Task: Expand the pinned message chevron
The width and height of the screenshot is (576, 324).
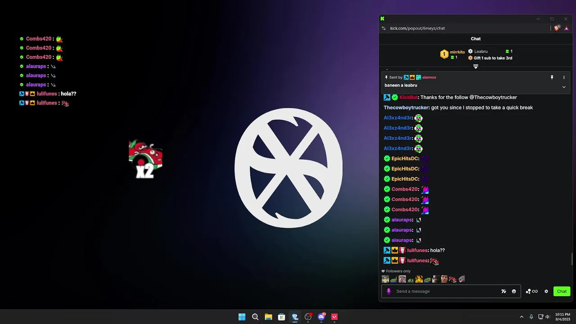Action: click(x=564, y=87)
